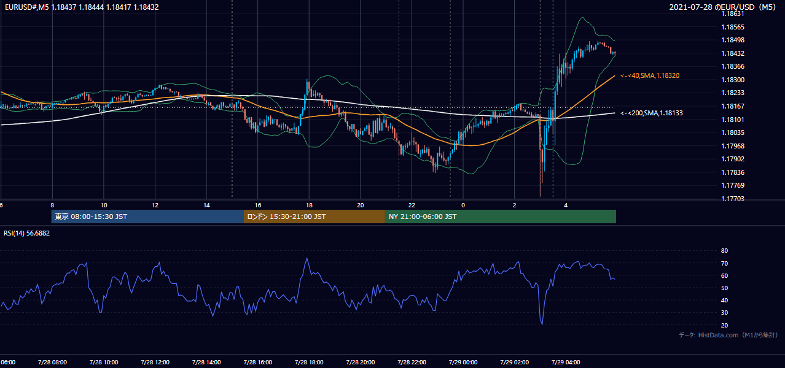This screenshot has height=368, width=785.
Task: Select the 東京 08:00-15:30 JST session bar
Action: click(147, 217)
